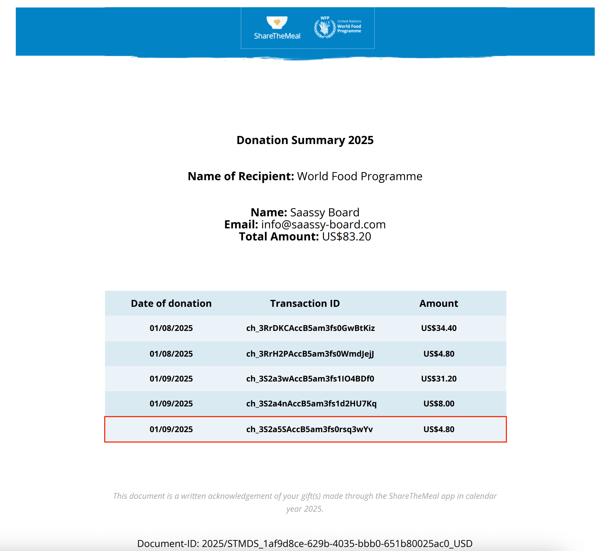The width and height of the screenshot is (610, 551).
Task: Click date in the US$8.00 row
Action: click(x=171, y=404)
